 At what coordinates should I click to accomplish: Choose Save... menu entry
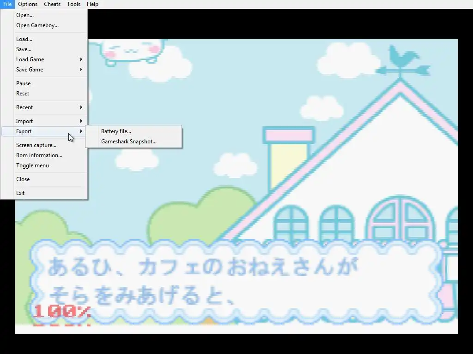pyautogui.click(x=44, y=49)
